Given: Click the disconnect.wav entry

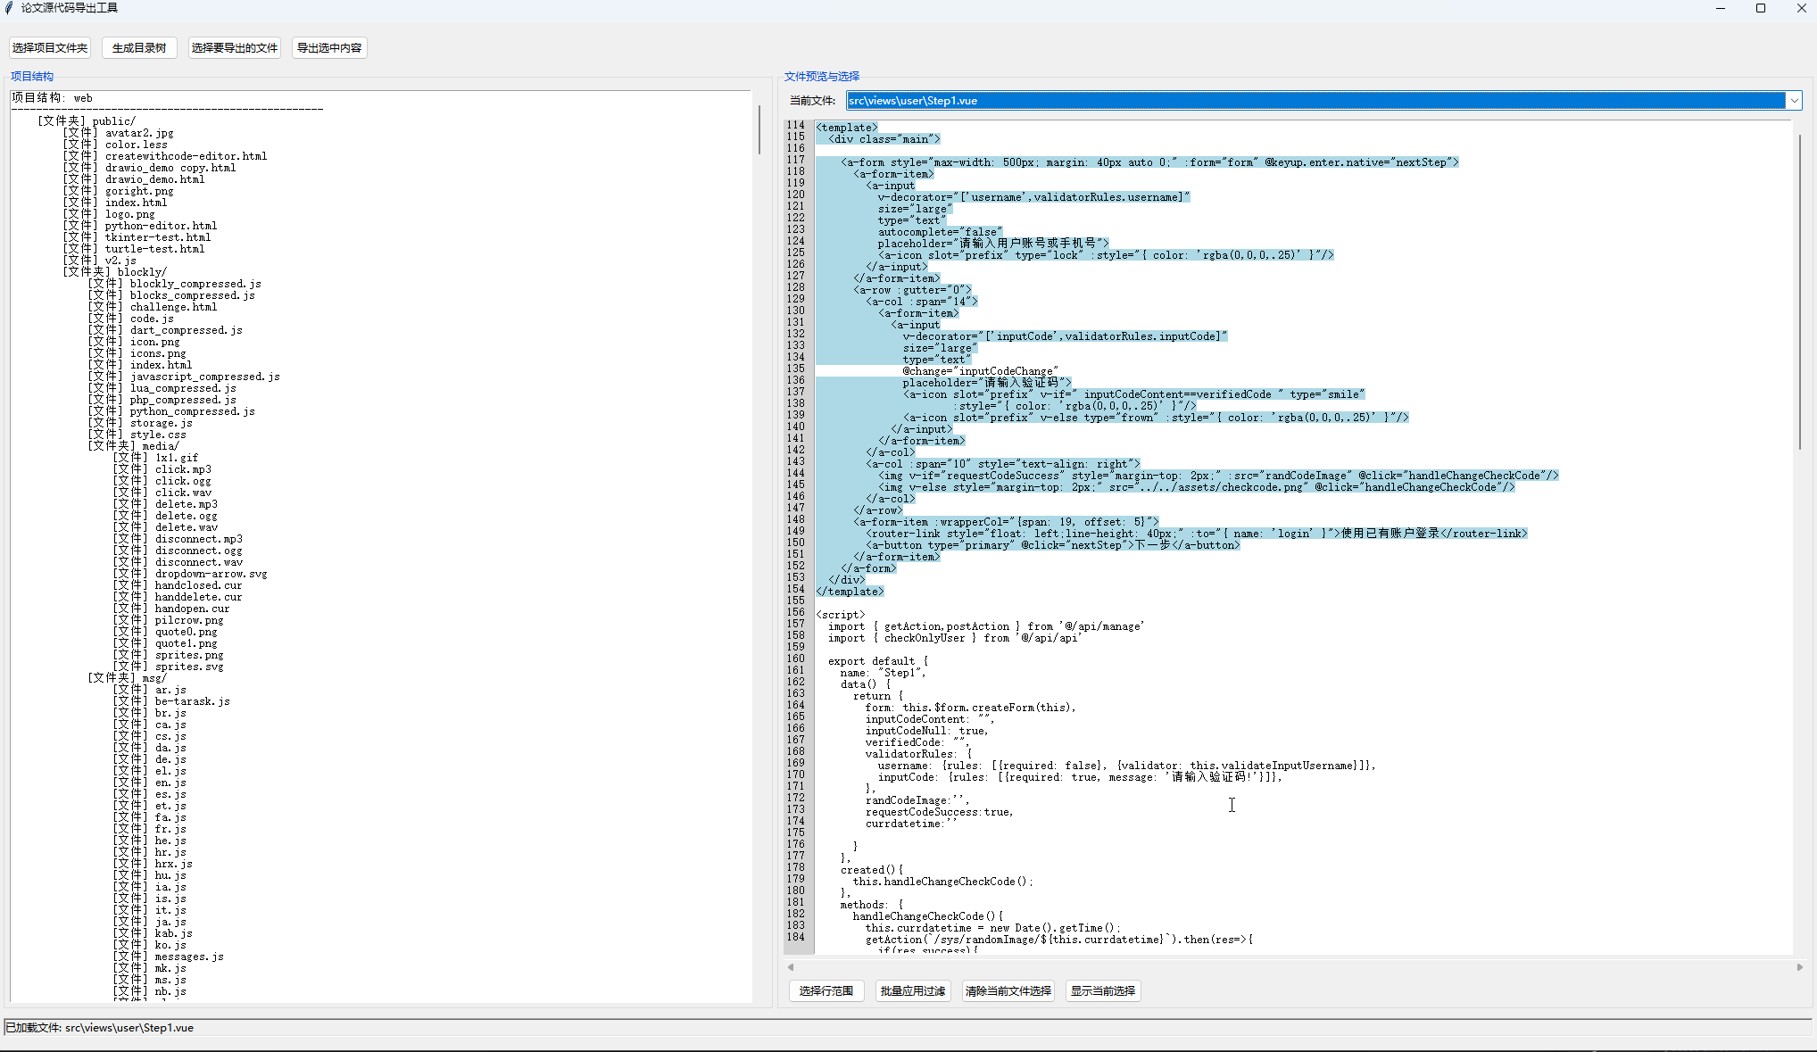Looking at the screenshot, I should click(178, 562).
